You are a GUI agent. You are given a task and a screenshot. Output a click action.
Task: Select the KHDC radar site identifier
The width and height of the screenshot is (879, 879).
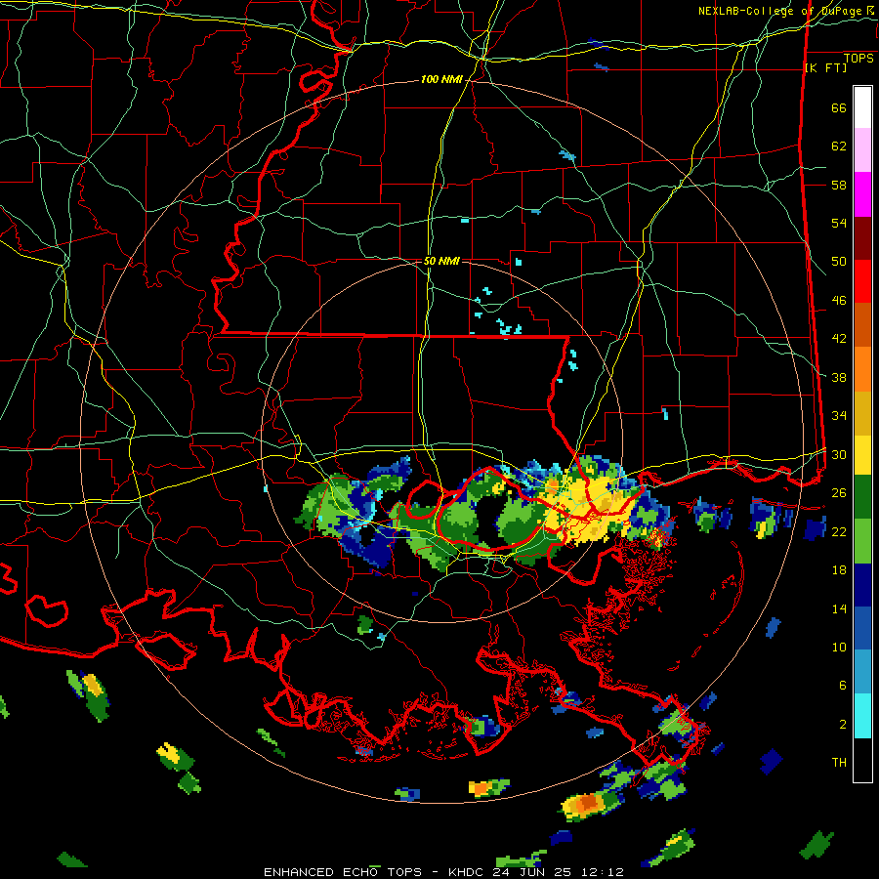pos(468,872)
